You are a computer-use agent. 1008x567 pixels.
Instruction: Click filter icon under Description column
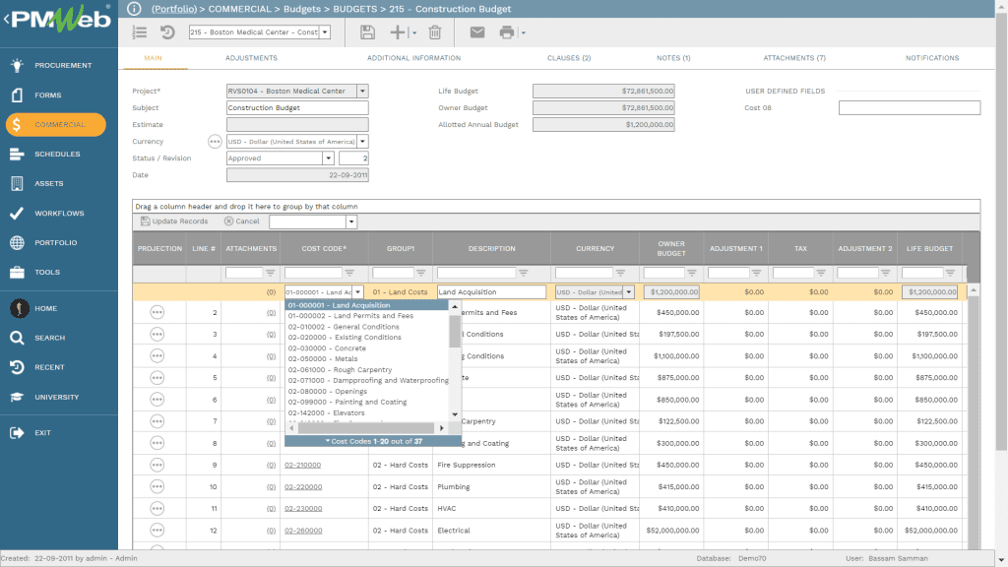tap(524, 273)
